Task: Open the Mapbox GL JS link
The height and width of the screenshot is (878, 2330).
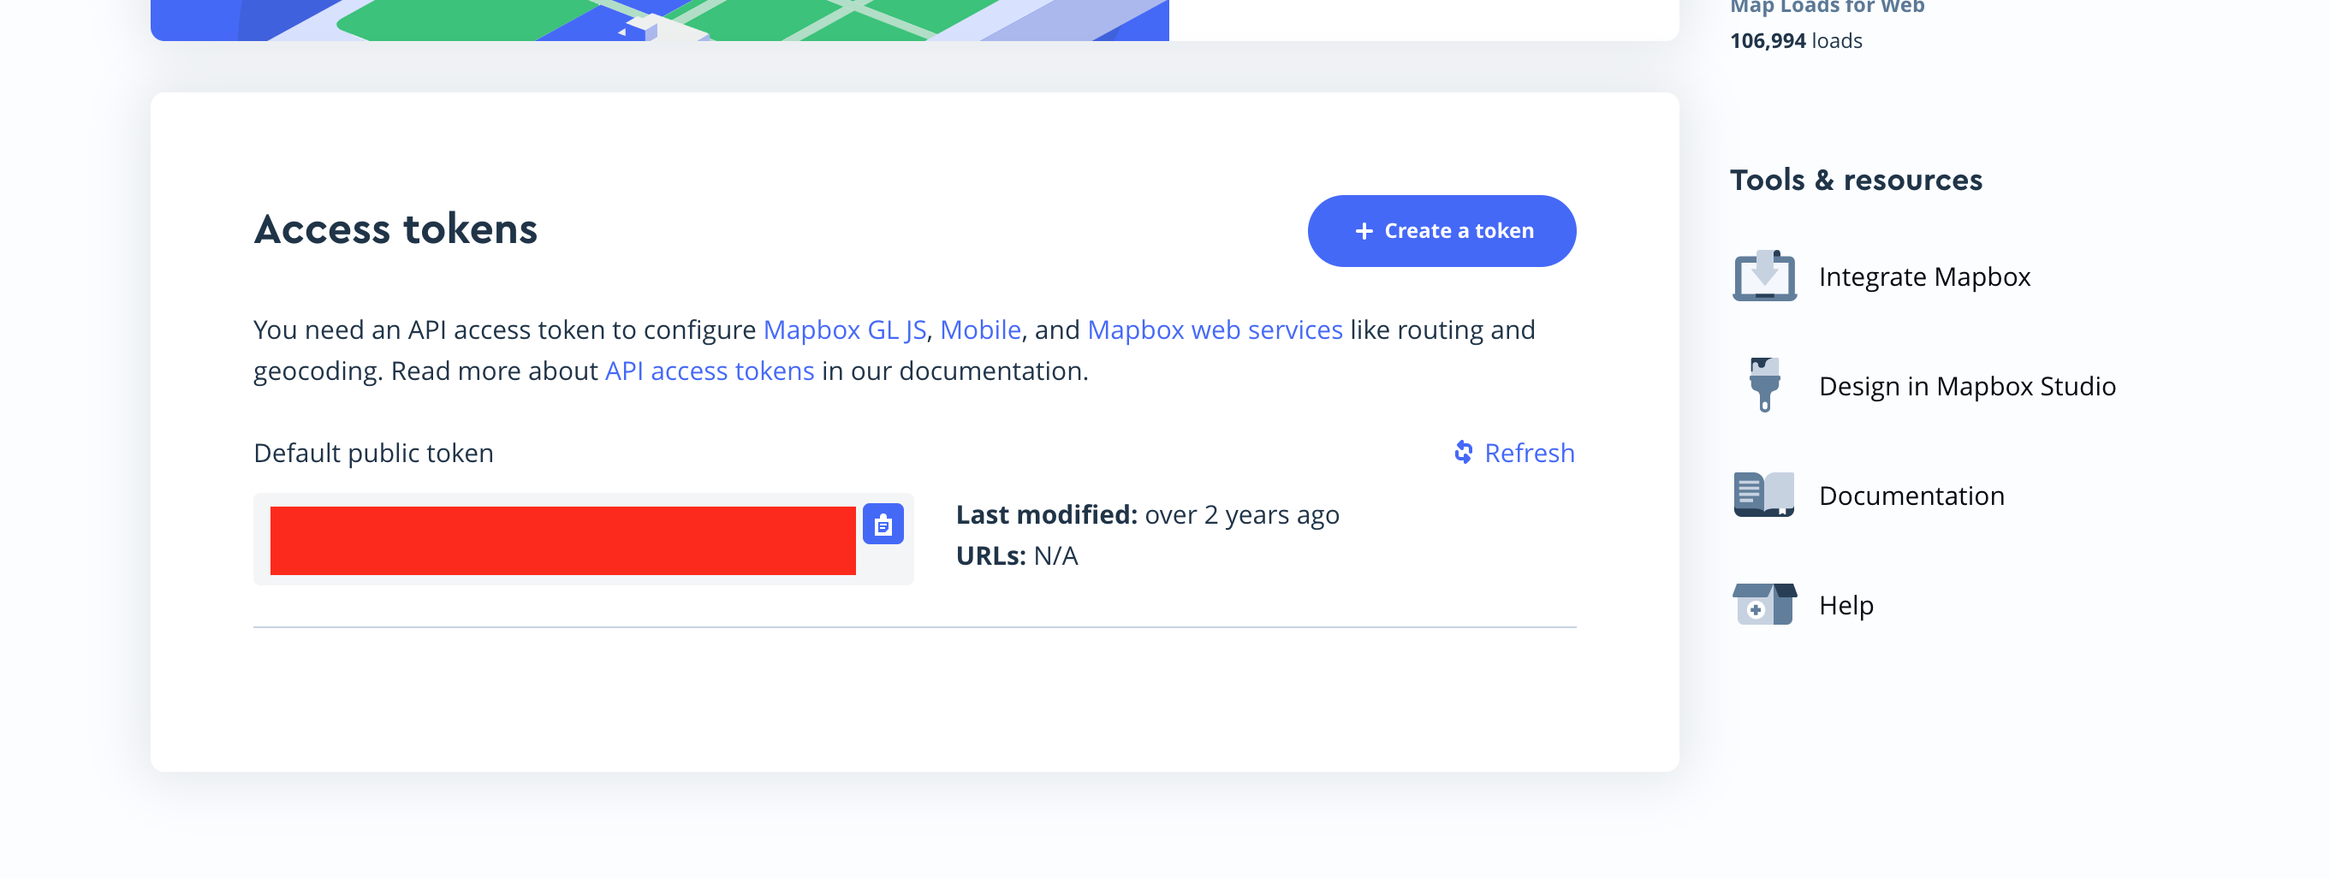Action: [x=844, y=330]
